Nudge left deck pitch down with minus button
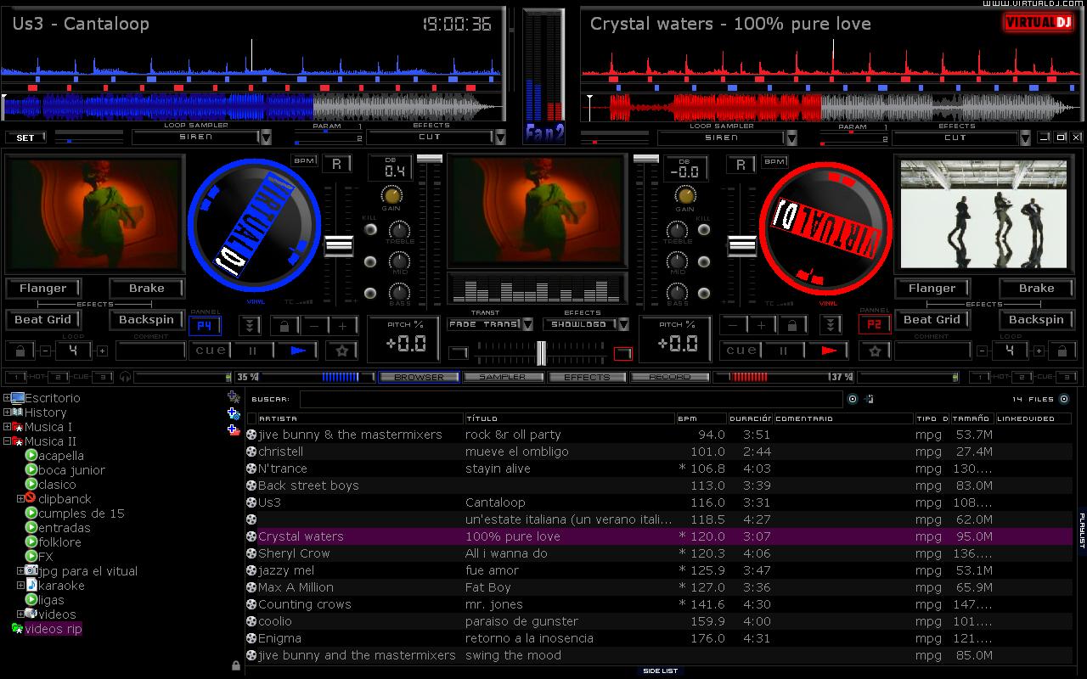Image resolution: width=1087 pixels, height=679 pixels. point(314,326)
